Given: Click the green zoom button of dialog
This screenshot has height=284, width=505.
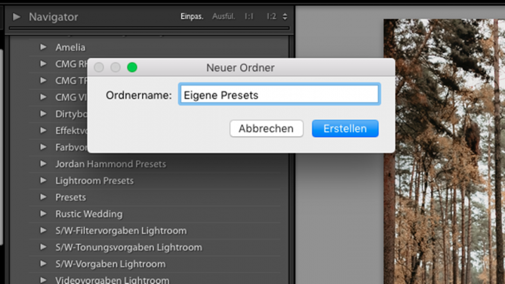Looking at the screenshot, I should click(x=132, y=67).
